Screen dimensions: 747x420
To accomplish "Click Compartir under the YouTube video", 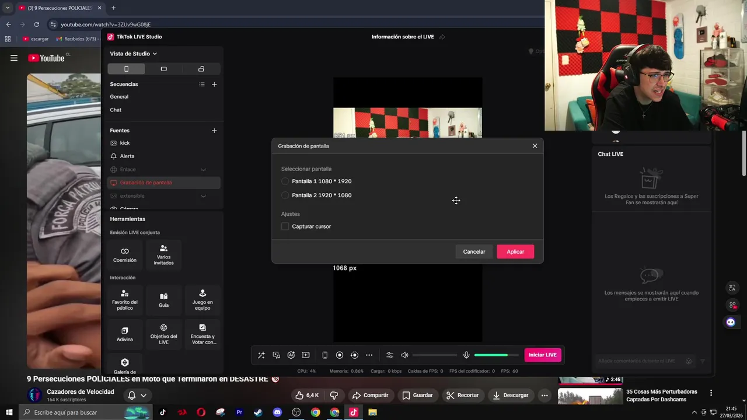I will click(x=370, y=395).
